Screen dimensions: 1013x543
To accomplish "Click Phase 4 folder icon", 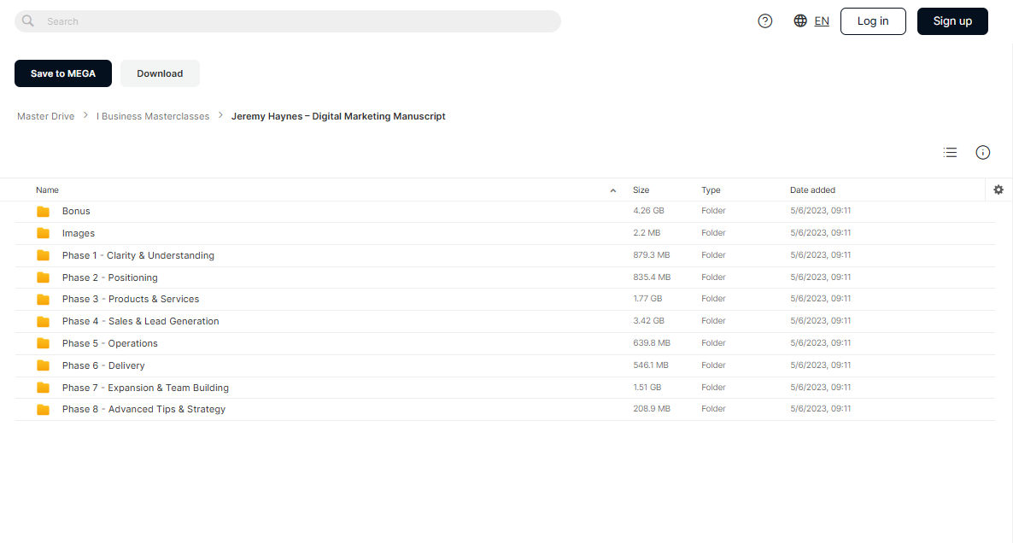I will (44, 321).
